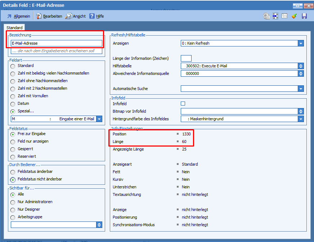
Task: Select the Datum field type
Action: point(13,104)
